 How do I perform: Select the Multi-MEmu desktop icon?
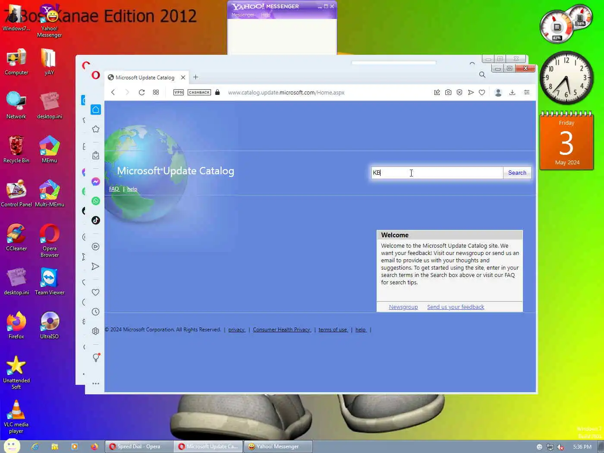pyautogui.click(x=50, y=194)
